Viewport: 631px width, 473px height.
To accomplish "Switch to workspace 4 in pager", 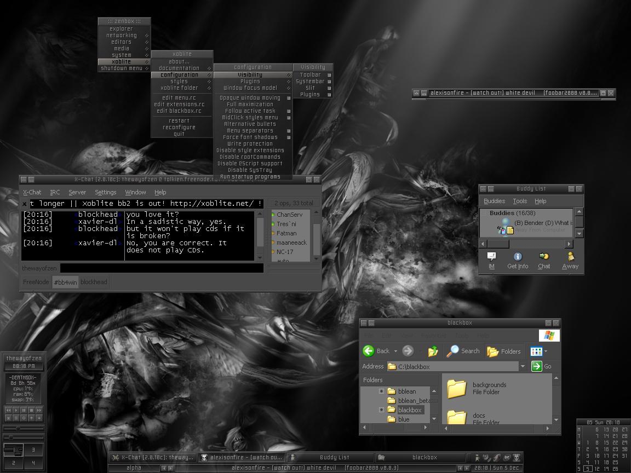I will click(x=33, y=463).
